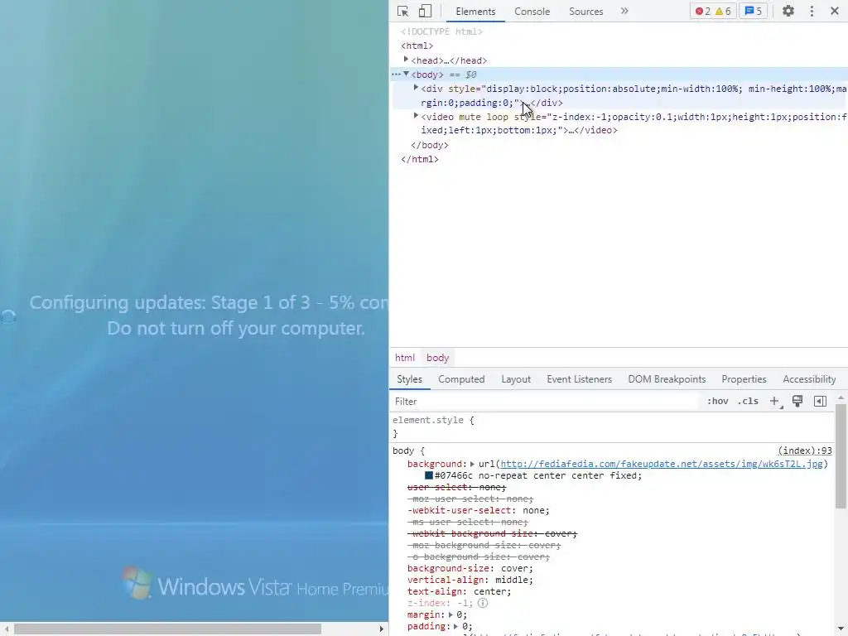Open the Sources tab
The width and height of the screenshot is (848, 636).
point(585,12)
